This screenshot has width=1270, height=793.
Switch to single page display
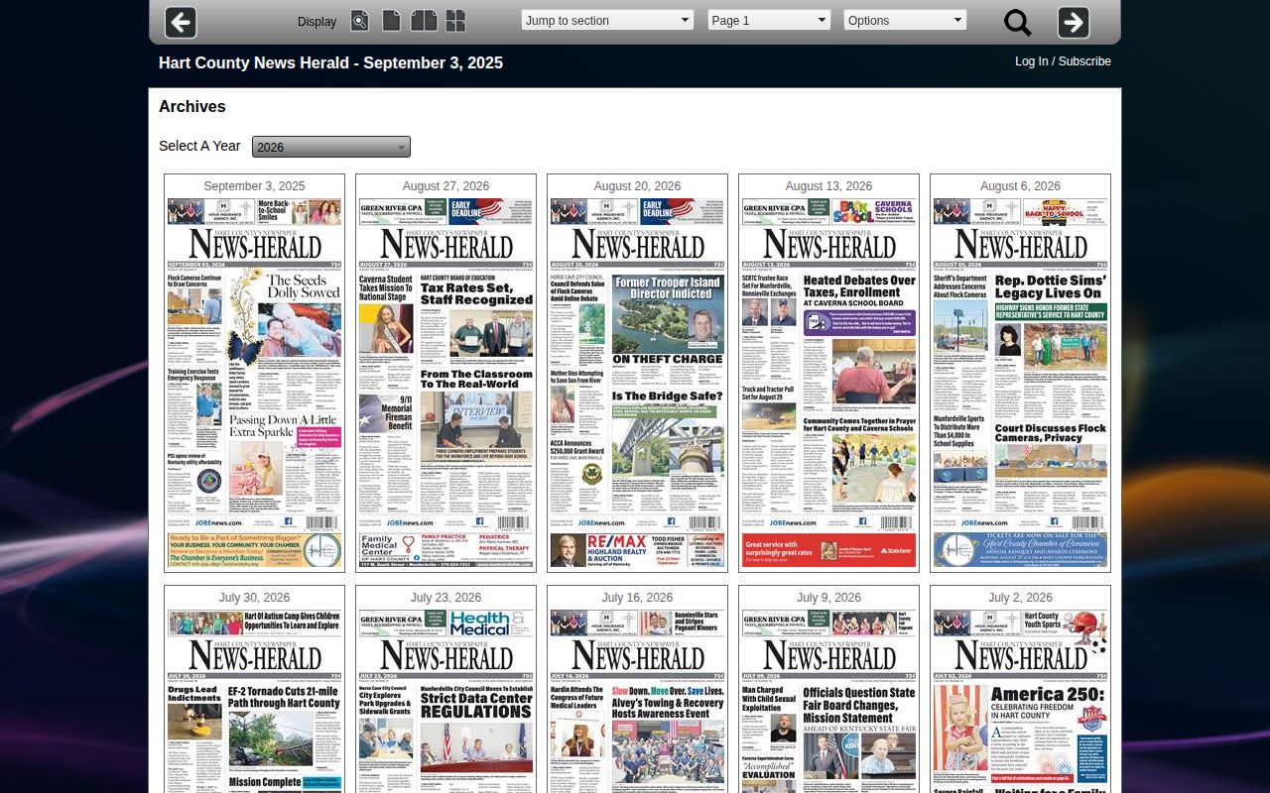(x=392, y=21)
